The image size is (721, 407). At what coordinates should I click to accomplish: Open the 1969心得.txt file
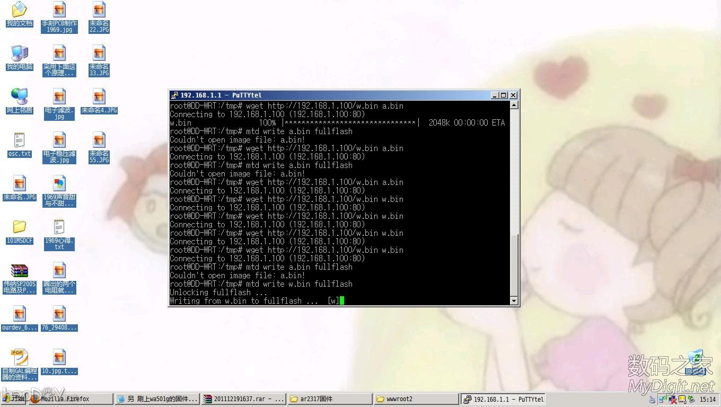click(59, 227)
